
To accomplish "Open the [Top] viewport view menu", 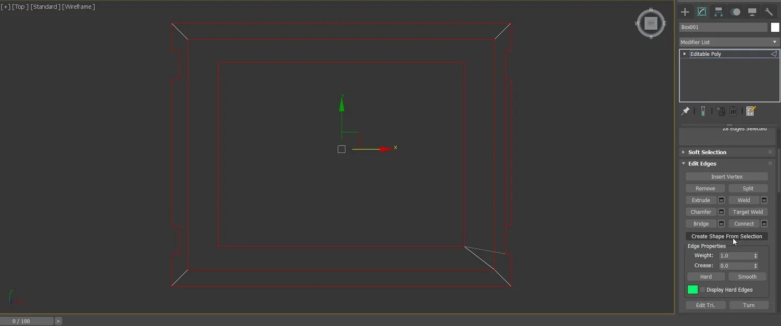I will coord(20,7).
